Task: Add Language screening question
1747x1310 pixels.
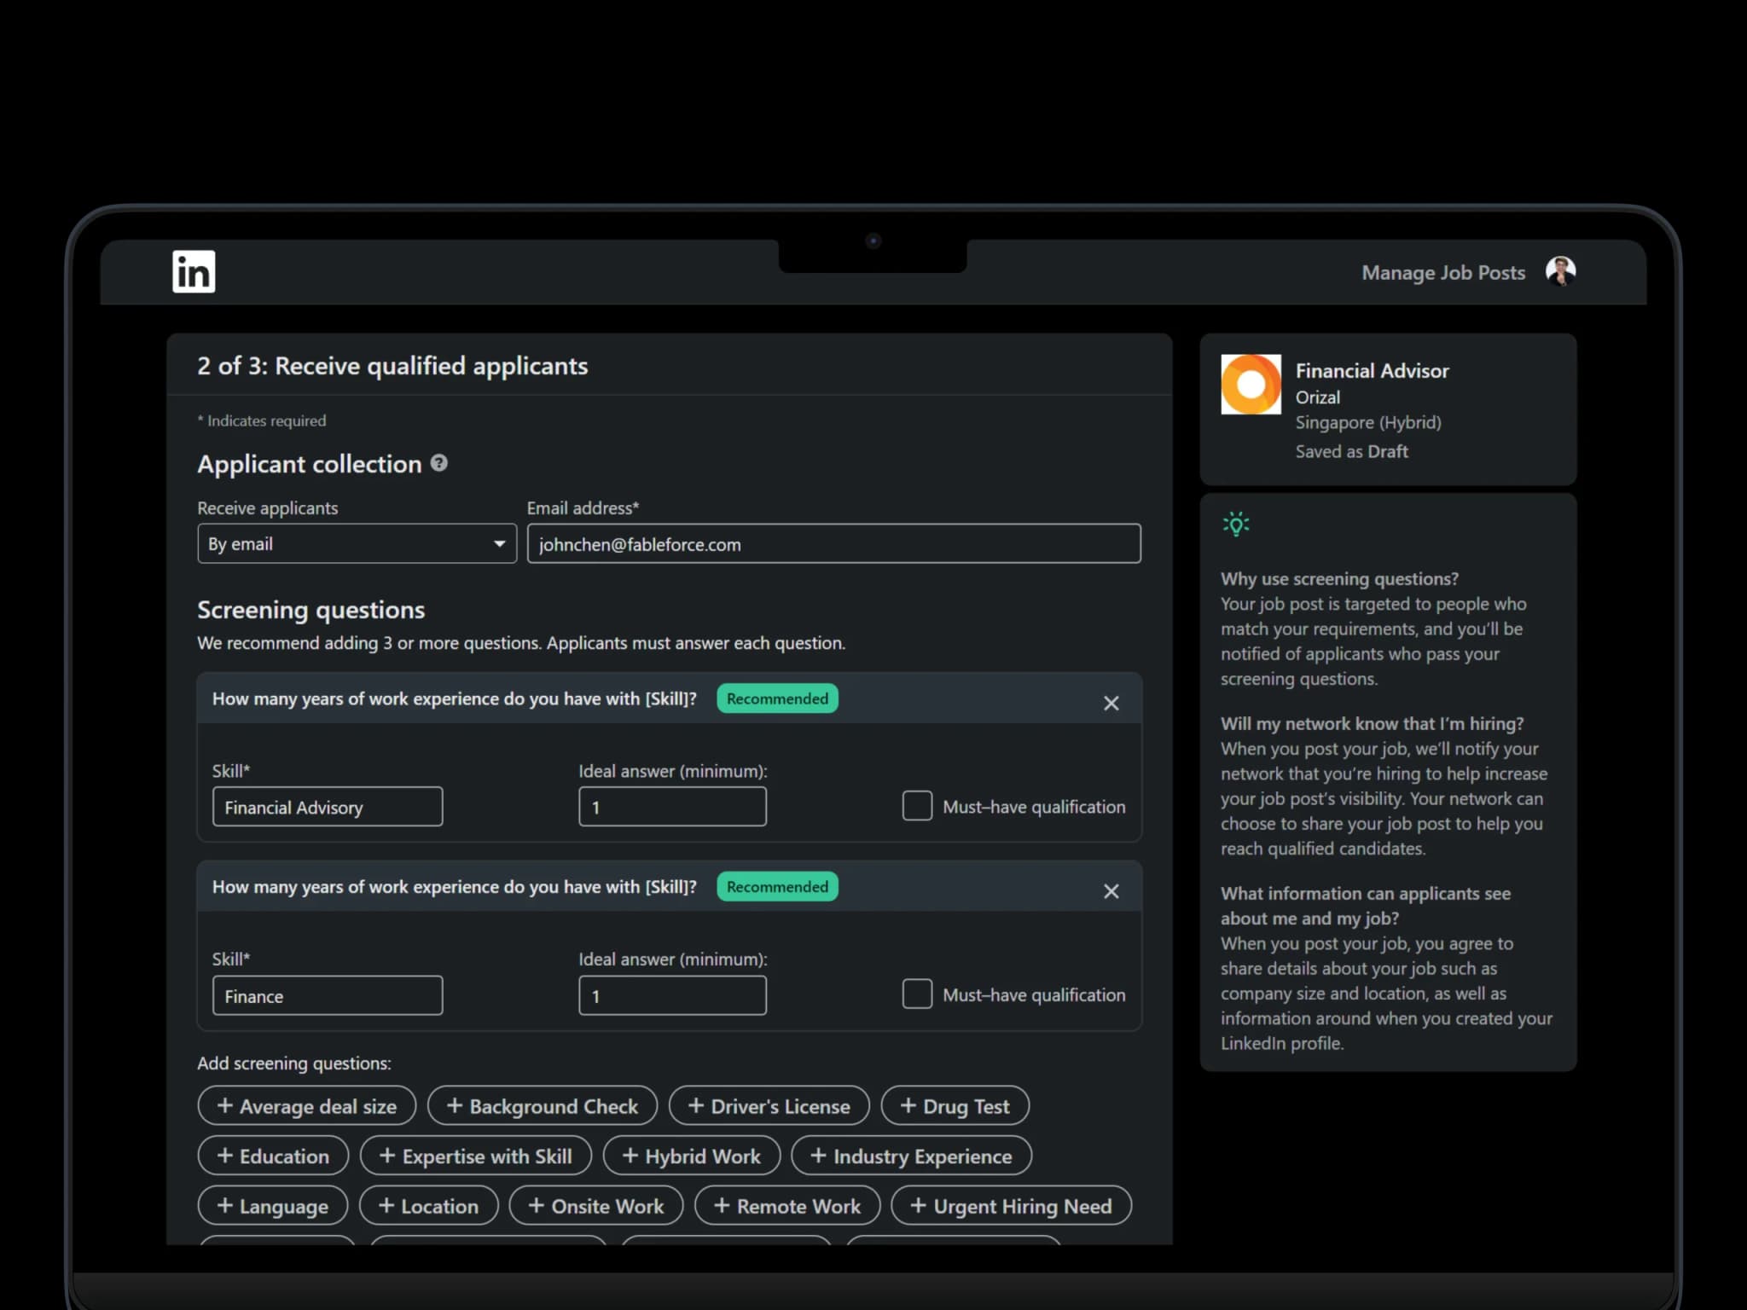Action: pyautogui.click(x=273, y=1206)
